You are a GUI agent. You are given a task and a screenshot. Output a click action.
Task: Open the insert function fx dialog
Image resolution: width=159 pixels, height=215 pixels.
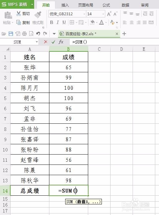click(x=61, y=42)
